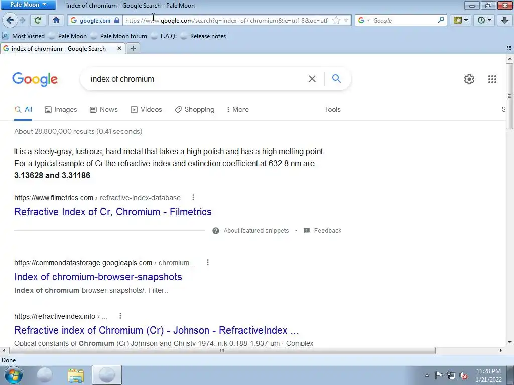Click the vertical scrollbar thumb
The width and height of the screenshot is (514, 385).
click(509, 96)
